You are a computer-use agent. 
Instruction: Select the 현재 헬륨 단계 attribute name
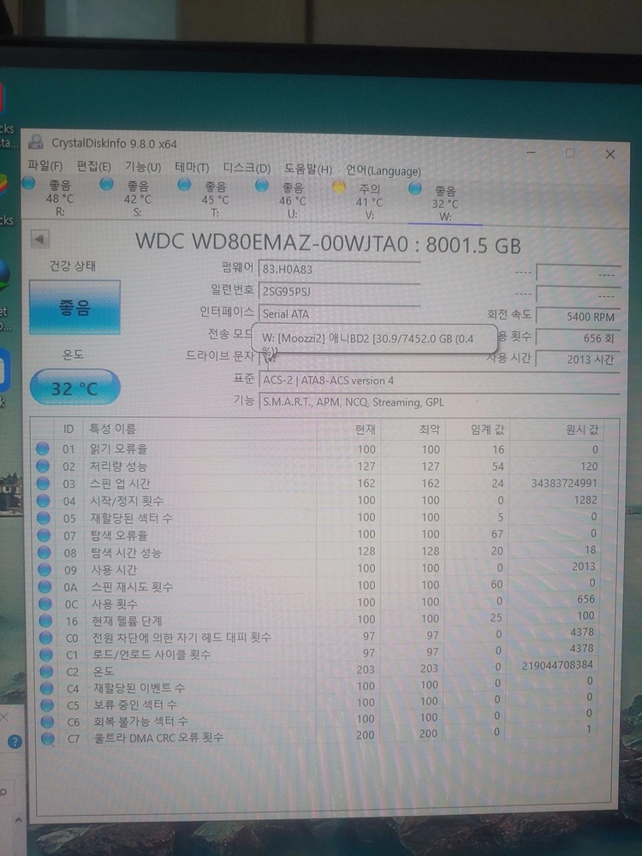(x=127, y=621)
